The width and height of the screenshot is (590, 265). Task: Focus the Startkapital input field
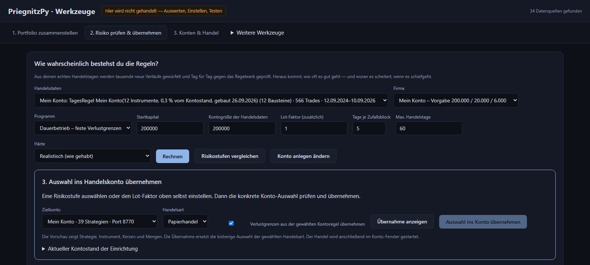(170, 128)
